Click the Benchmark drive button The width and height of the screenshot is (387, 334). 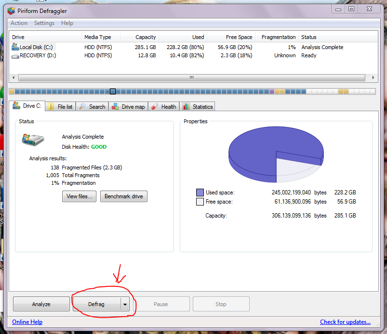click(x=124, y=196)
